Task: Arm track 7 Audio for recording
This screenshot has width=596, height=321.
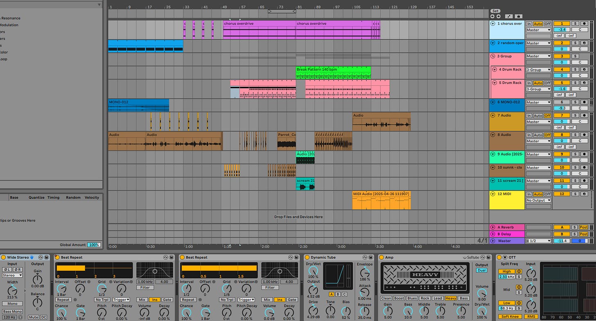Action: (x=585, y=116)
